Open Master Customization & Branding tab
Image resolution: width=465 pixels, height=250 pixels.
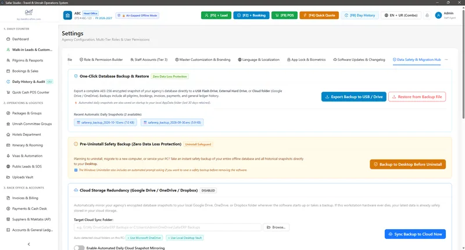pyautogui.click(x=202, y=60)
